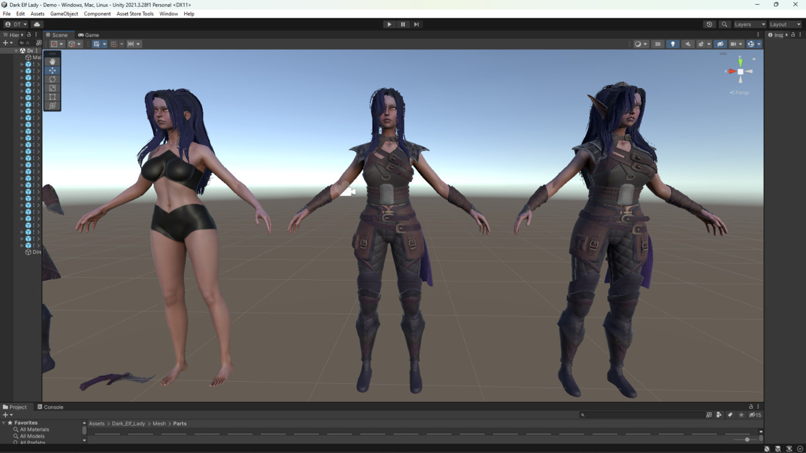Select the Move tool in scene toolbar
806x453 pixels.
(52, 70)
